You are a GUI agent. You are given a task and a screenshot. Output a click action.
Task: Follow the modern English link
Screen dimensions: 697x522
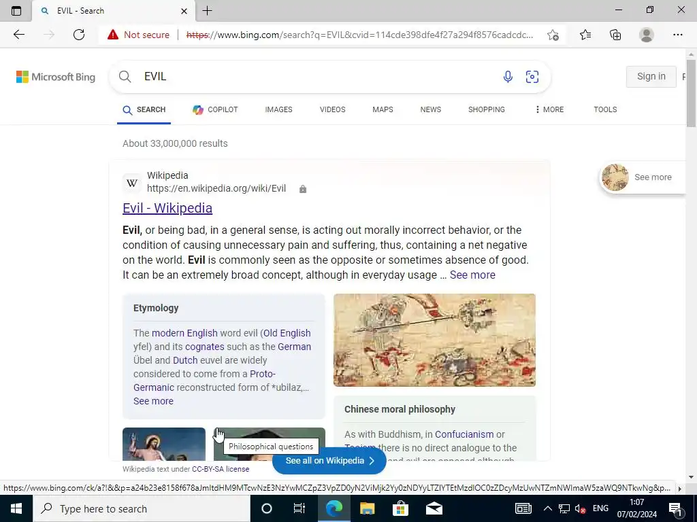[x=184, y=333]
